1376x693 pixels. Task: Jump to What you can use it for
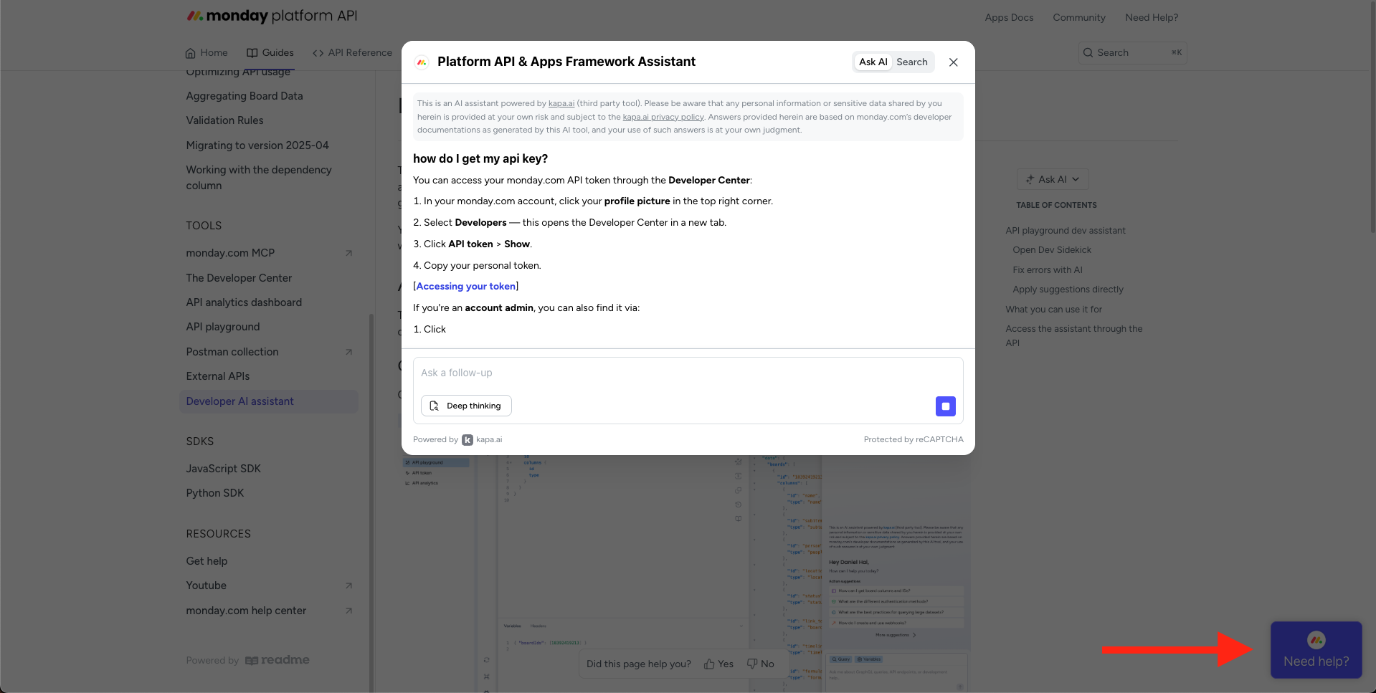1053,310
